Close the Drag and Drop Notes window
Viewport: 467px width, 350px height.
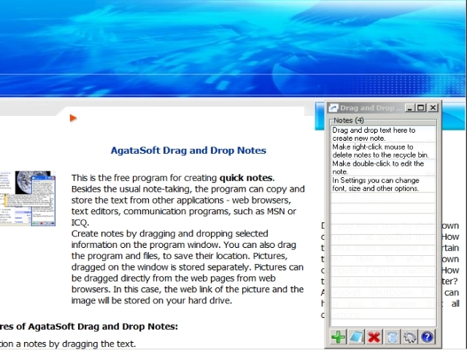click(433, 108)
